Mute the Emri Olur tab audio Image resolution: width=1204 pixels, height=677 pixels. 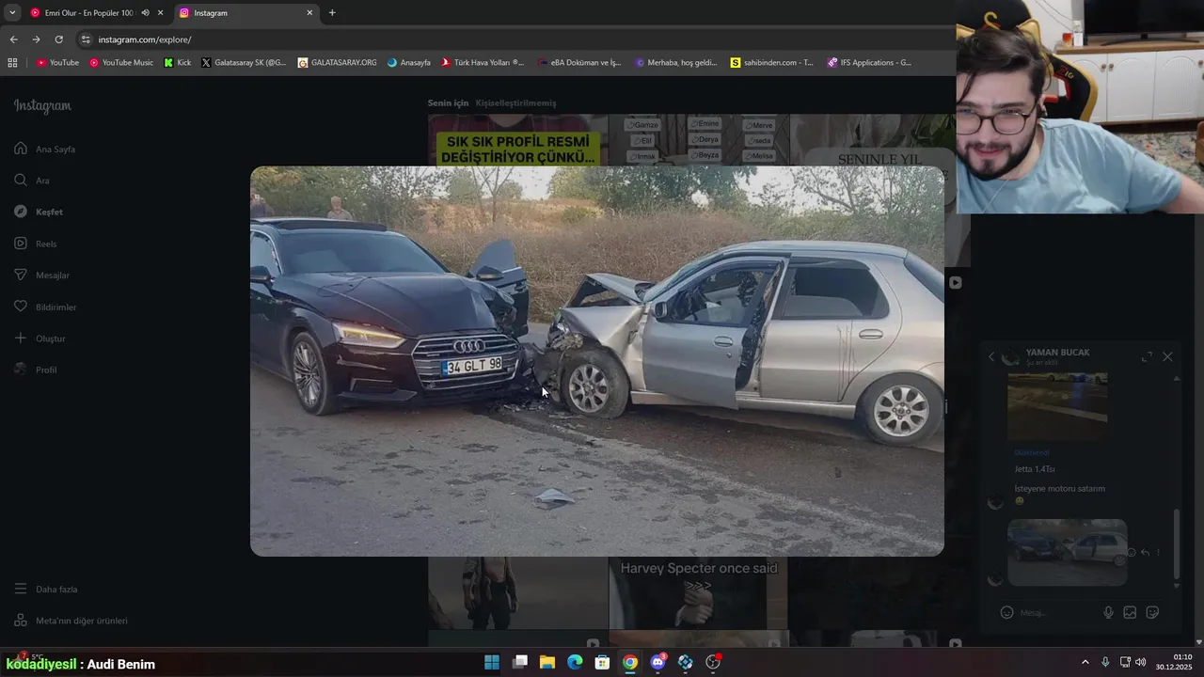point(145,13)
